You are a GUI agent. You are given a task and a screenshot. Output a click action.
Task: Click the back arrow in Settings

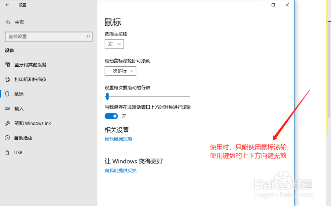click(x=7, y=5)
